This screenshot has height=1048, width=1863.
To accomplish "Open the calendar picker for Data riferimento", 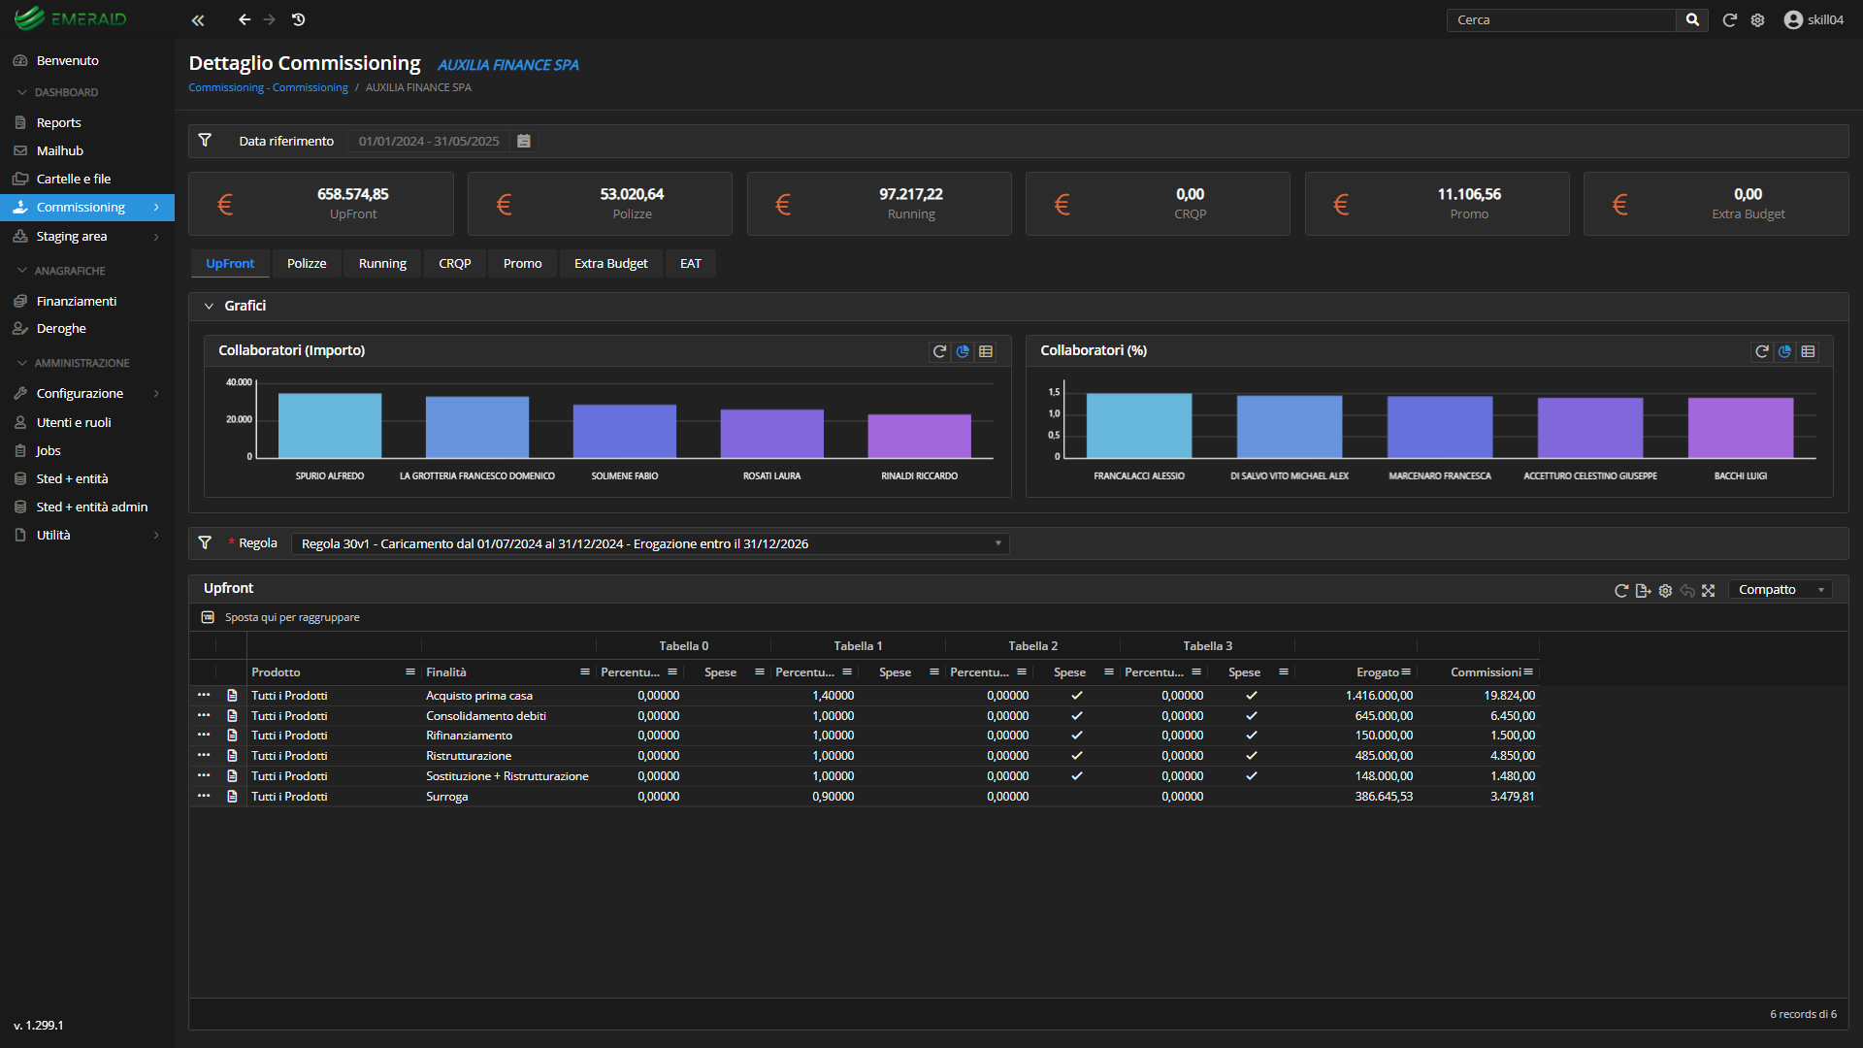I will 524,141.
